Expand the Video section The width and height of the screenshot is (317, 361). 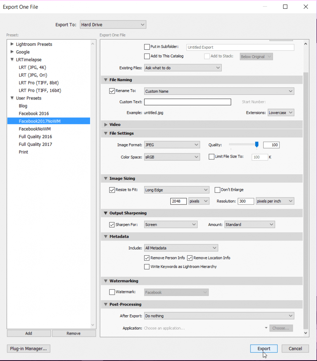tap(105, 124)
